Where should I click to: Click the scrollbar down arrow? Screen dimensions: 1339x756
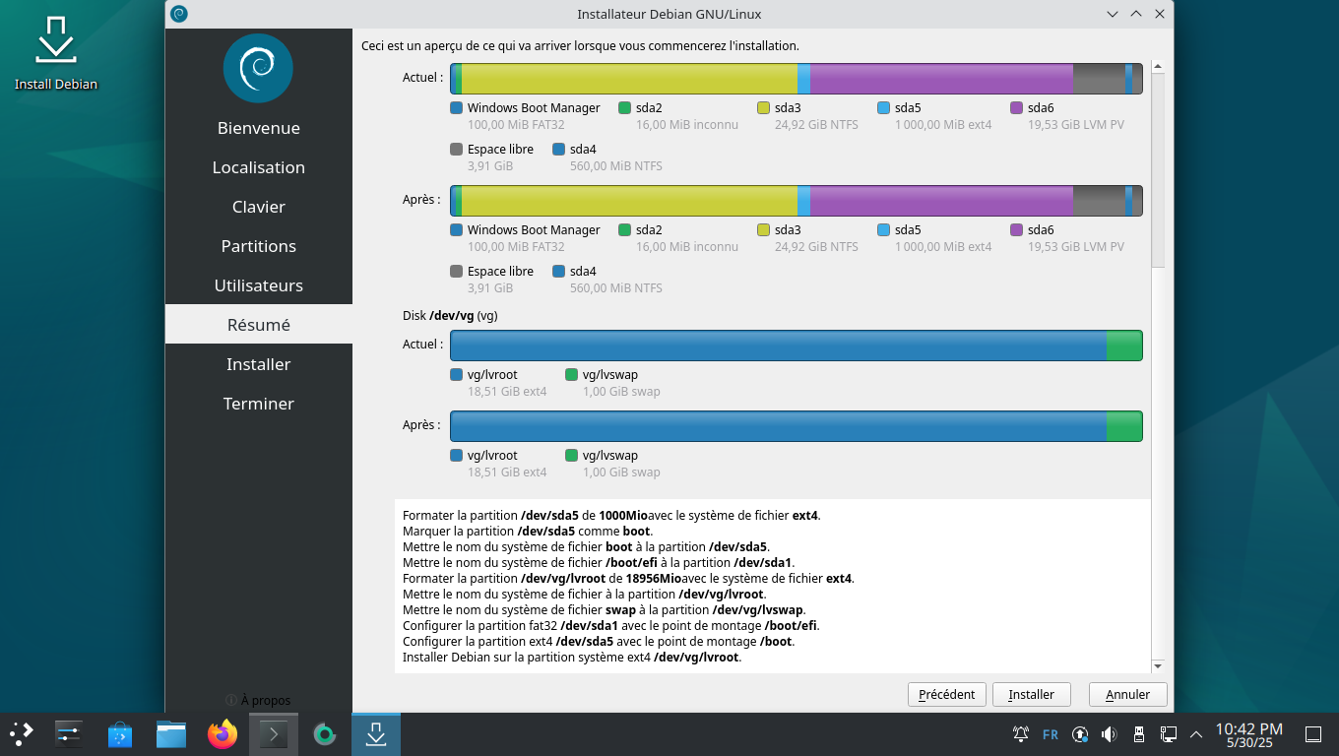(1158, 665)
